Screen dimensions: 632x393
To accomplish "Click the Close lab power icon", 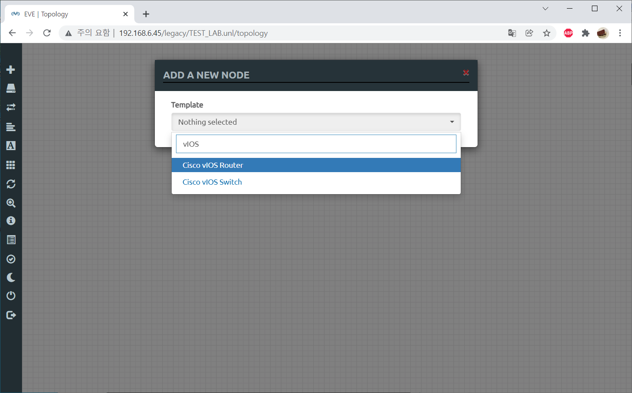I will click(x=11, y=296).
